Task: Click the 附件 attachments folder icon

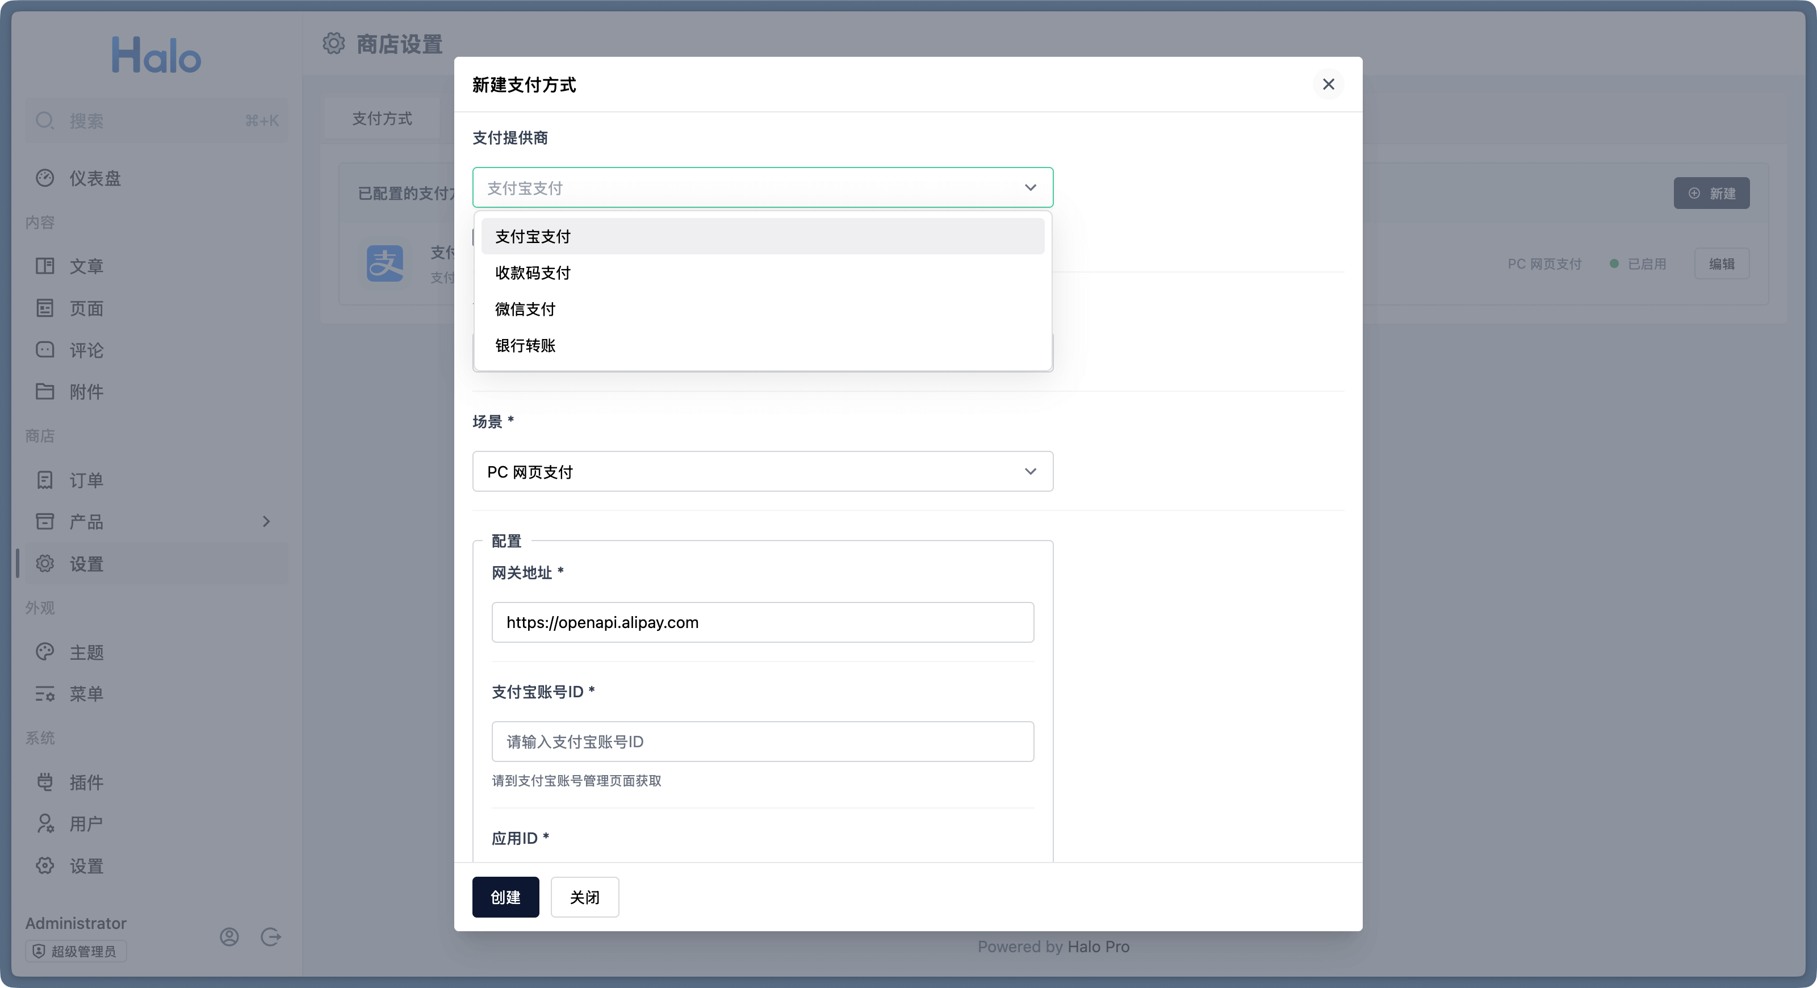Action: (x=44, y=391)
